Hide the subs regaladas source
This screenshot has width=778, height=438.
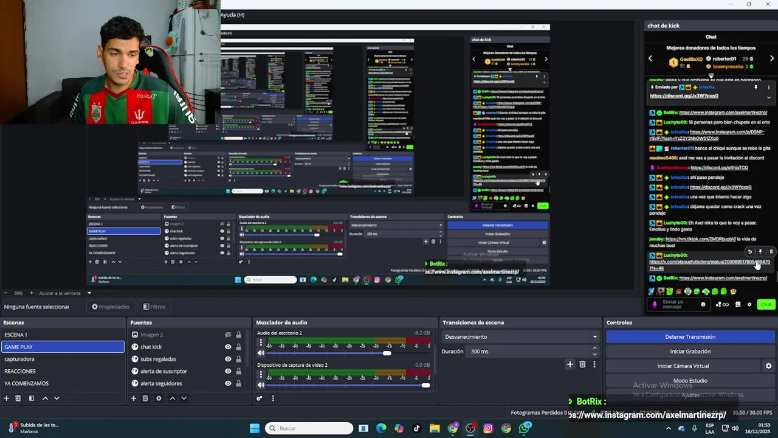point(228,359)
